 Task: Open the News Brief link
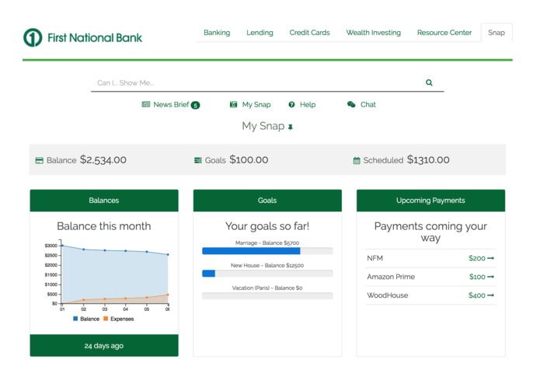pos(171,104)
